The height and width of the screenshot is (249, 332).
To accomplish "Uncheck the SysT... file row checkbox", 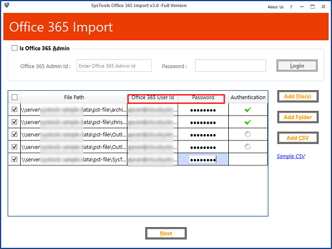I will tap(14, 159).
